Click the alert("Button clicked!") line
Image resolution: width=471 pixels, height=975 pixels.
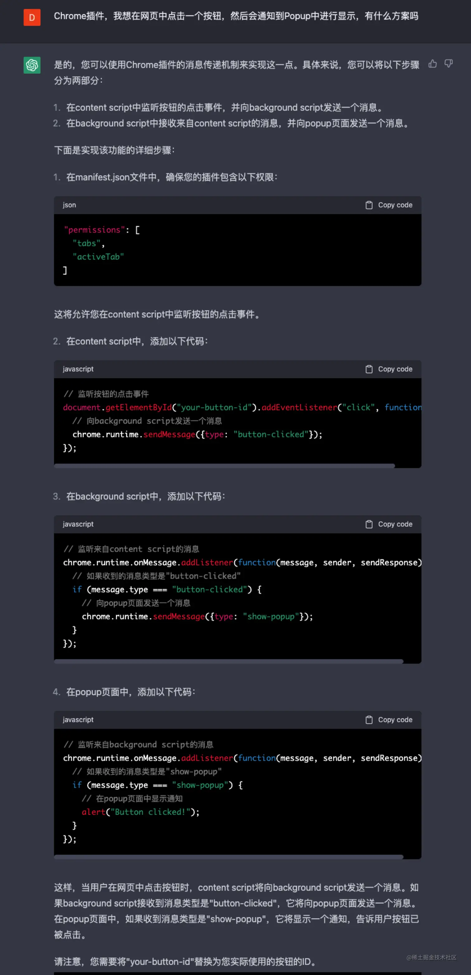pyautogui.click(x=140, y=812)
